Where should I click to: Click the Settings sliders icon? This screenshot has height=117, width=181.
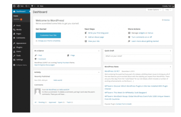point(14,60)
